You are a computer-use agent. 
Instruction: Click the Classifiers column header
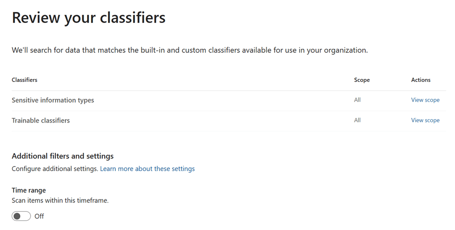point(25,80)
